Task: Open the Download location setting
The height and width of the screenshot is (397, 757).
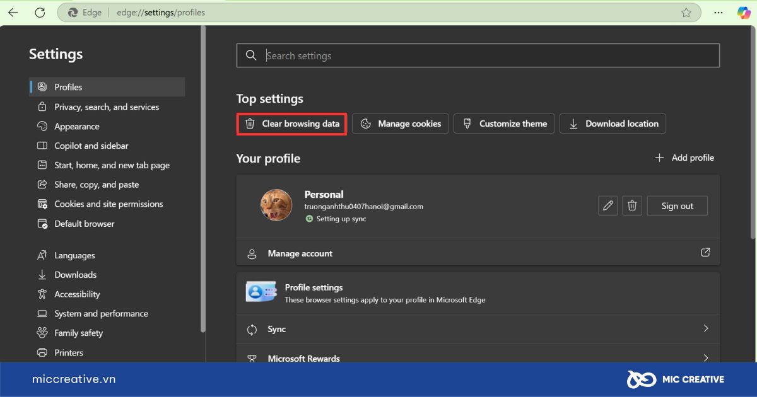Action: pyautogui.click(x=613, y=124)
